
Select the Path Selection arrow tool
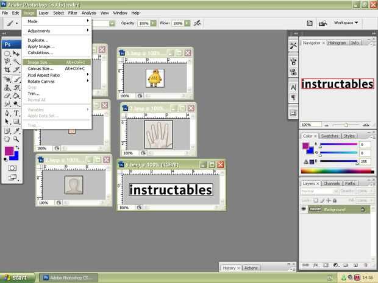point(7,121)
